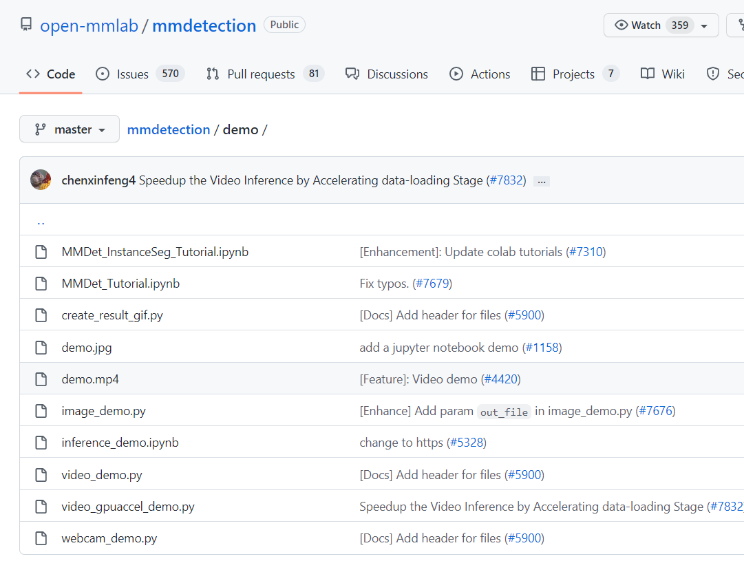Click the git branch icon on master button
This screenshot has height=561, width=744.
pos(41,129)
